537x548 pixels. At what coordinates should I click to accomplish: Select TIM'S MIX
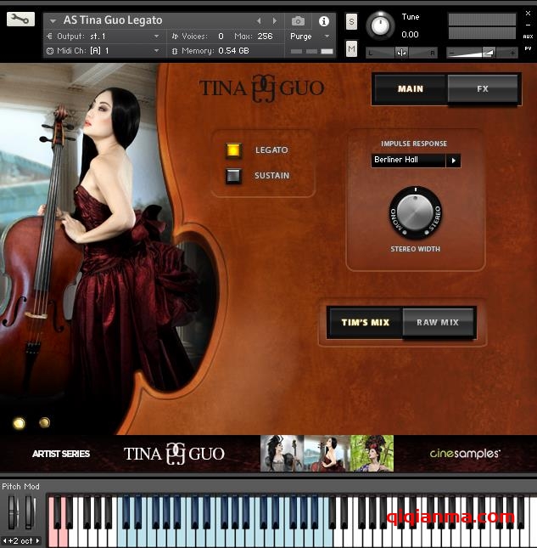[366, 323]
